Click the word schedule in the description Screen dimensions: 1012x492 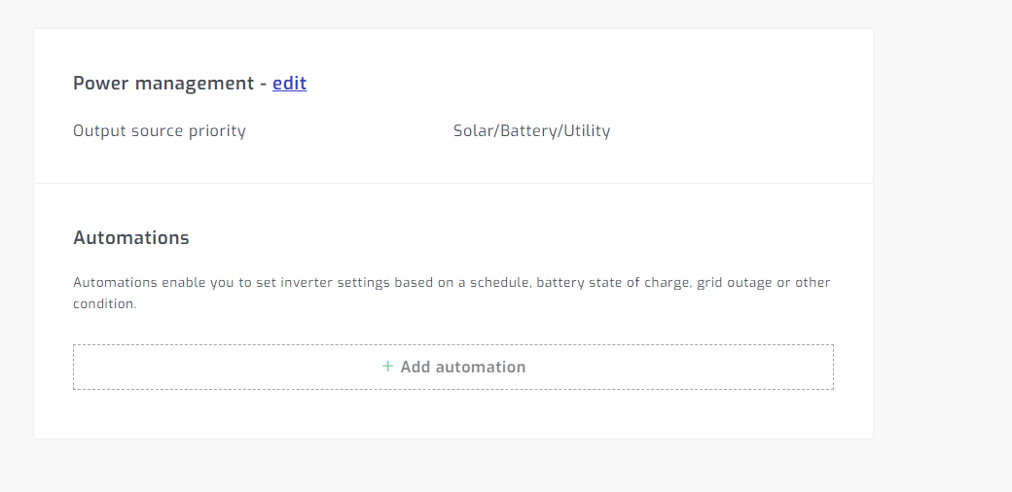[498, 283]
